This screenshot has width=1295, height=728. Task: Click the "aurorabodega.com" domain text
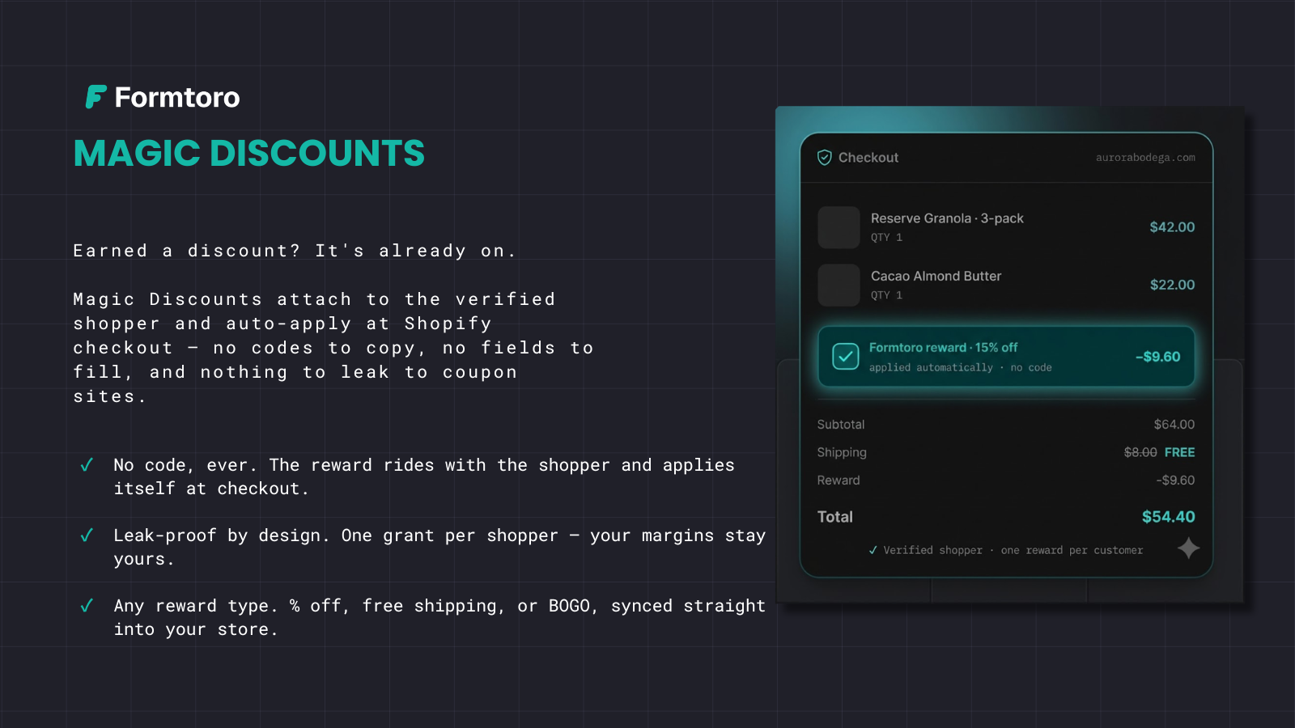tap(1145, 158)
